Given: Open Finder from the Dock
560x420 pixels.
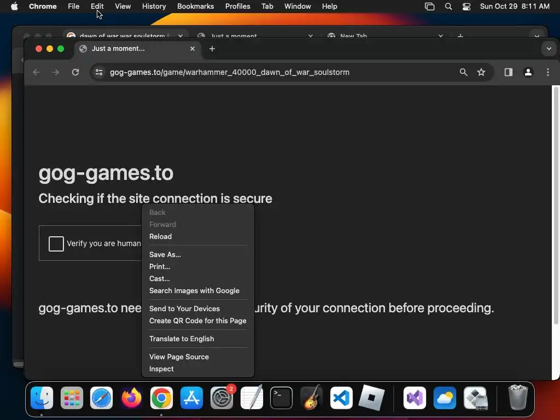Looking at the screenshot, I should 42,398.
